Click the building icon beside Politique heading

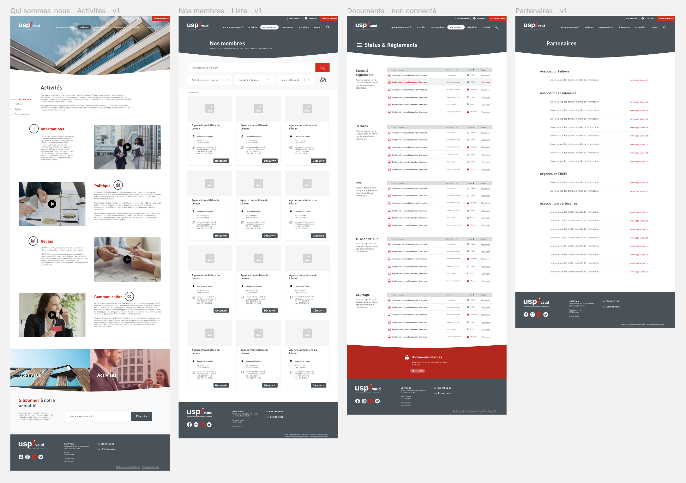pos(118,185)
